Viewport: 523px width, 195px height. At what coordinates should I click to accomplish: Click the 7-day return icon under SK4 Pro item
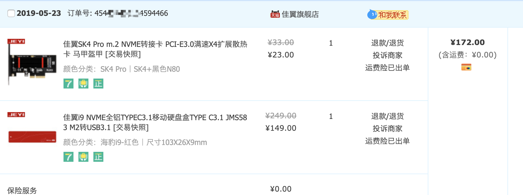point(68,84)
